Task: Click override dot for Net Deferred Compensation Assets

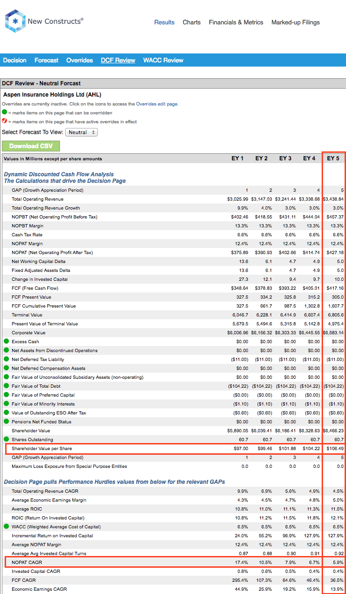Action: coord(6,368)
